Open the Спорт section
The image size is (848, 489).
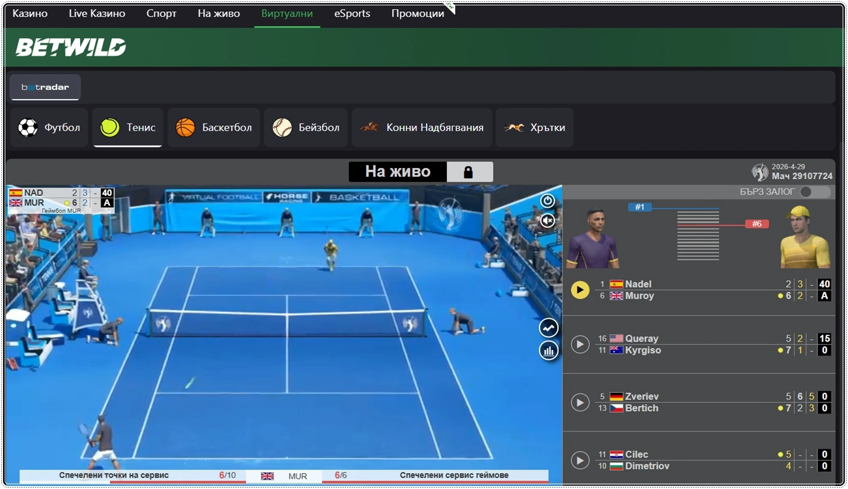(162, 14)
